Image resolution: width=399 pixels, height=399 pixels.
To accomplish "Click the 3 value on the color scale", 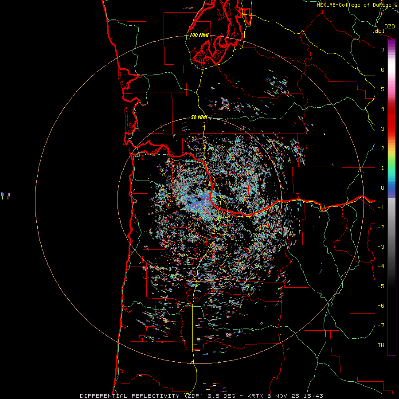I will coord(383,129).
